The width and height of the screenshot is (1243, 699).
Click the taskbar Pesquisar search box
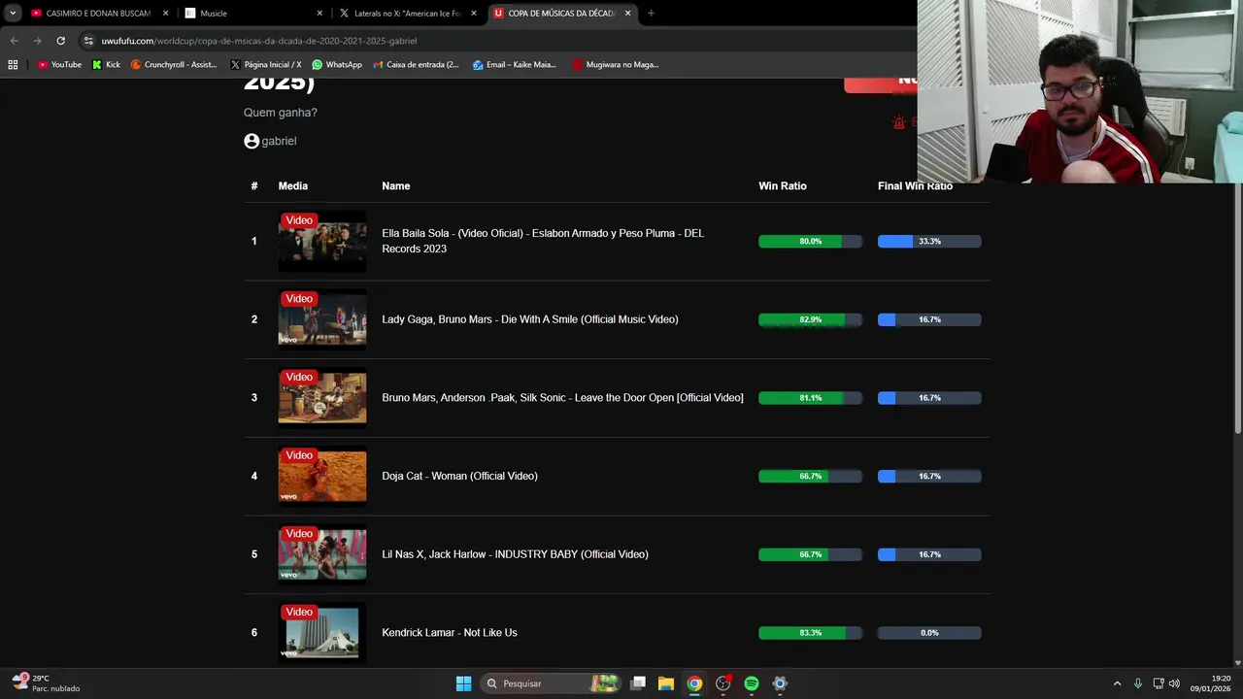click(x=551, y=683)
